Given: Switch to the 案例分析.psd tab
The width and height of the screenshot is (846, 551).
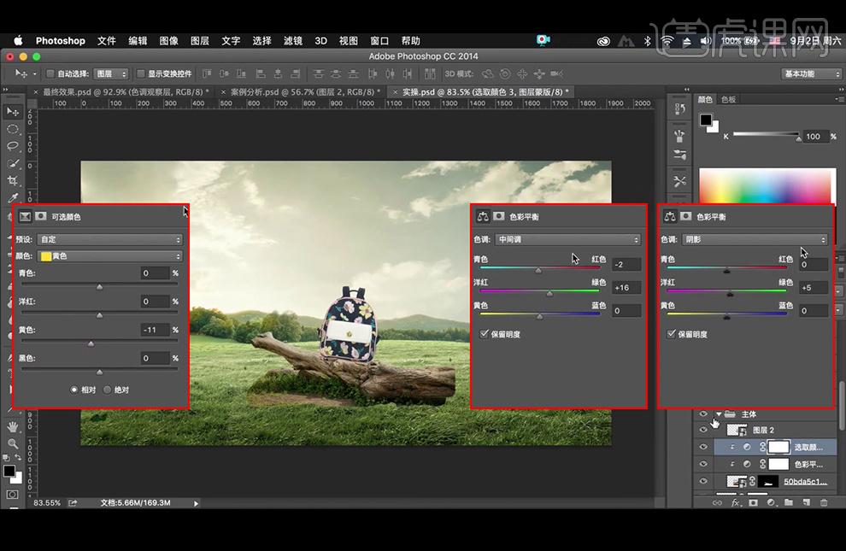Looking at the screenshot, I should [305, 92].
